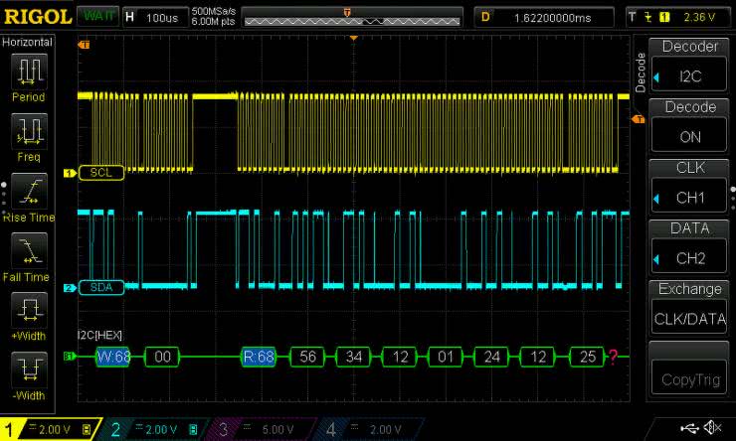Screen dimensions: 736x441
Task: Open the Horizontal measurement menu tab
Action: tap(29, 43)
